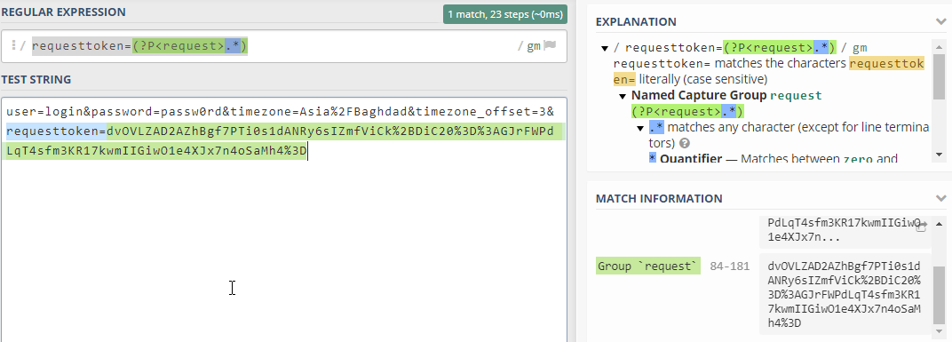Click the '1 match, 23 steps' status badge
This screenshot has width=952, height=342.
click(505, 14)
